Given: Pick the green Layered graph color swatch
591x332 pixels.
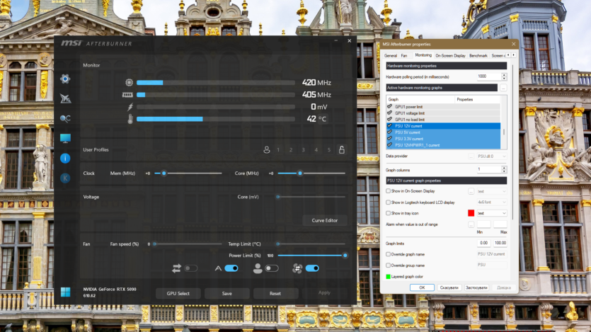Looking at the screenshot, I should 388,277.
